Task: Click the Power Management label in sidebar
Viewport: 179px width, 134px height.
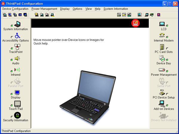Action: tap(164, 75)
